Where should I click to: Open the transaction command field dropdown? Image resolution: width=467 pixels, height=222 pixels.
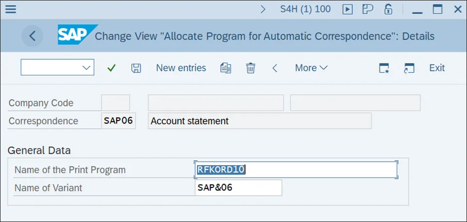(x=87, y=68)
